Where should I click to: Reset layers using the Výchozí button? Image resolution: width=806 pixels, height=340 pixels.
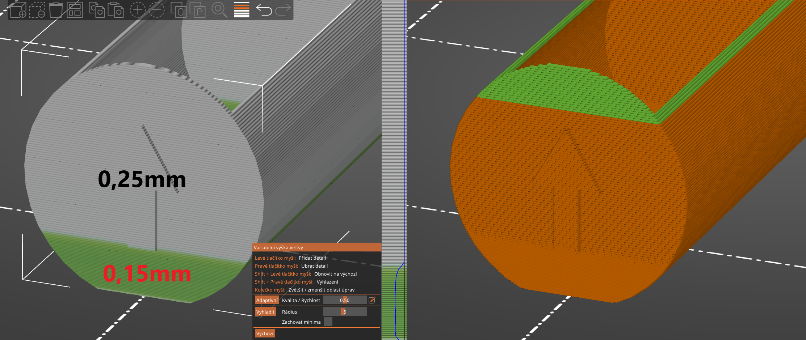pyautogui.click(x=265, y=333)
